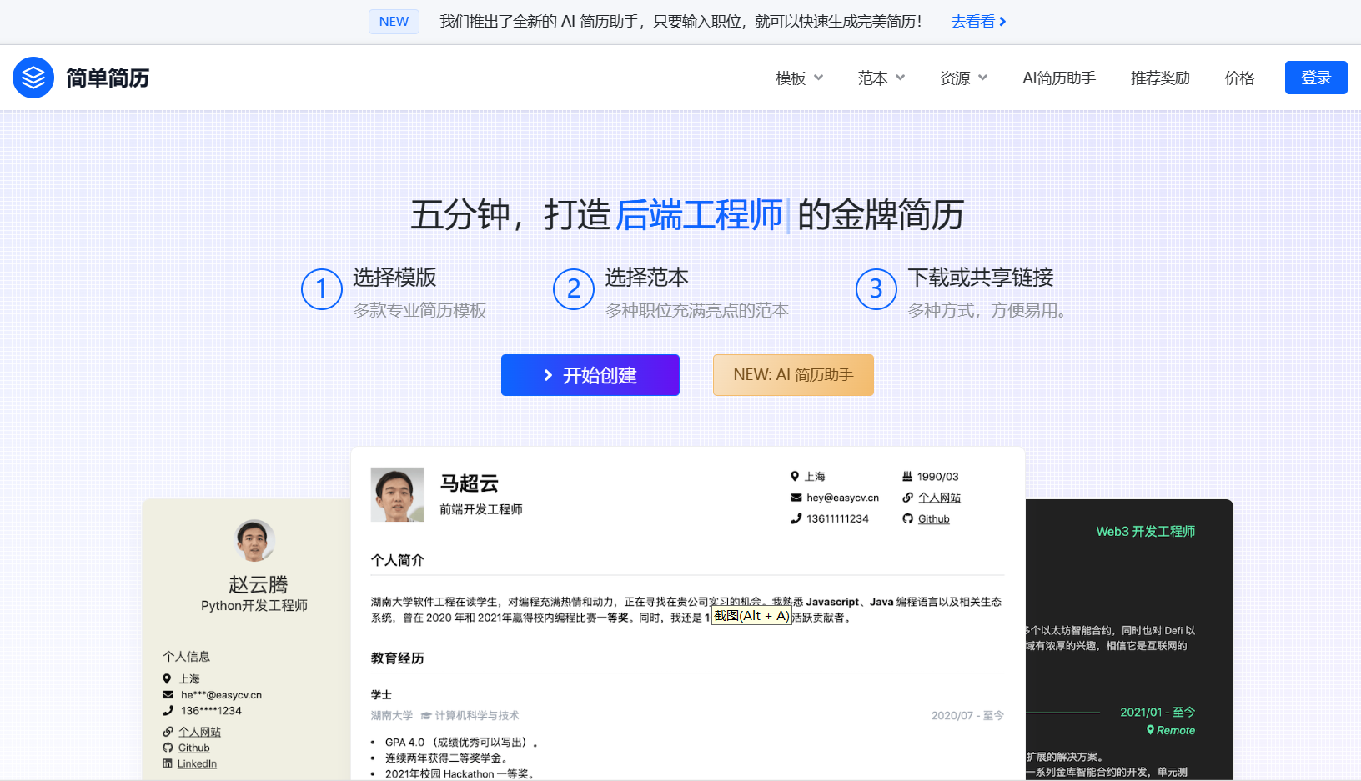The width and height of the screenshot is (1361, 781).
Task: Click the phone icon beside 13611111234
Action: coord(796,518)
